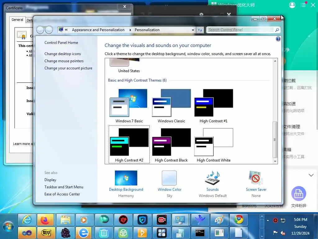This screenshot has width=318, height=239.
Task: Pick the High Contrast Black theme
Action: [x=171, y=144]
